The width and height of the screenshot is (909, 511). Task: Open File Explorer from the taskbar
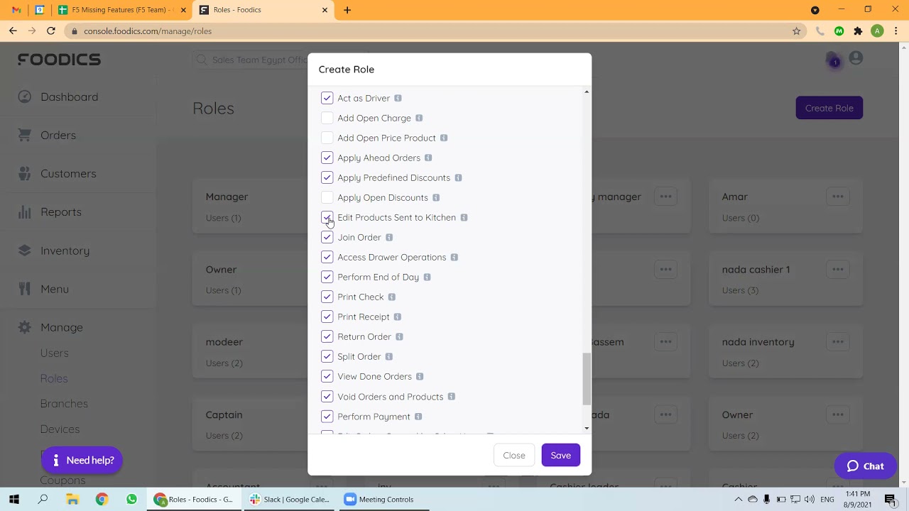tap(72, 500)
